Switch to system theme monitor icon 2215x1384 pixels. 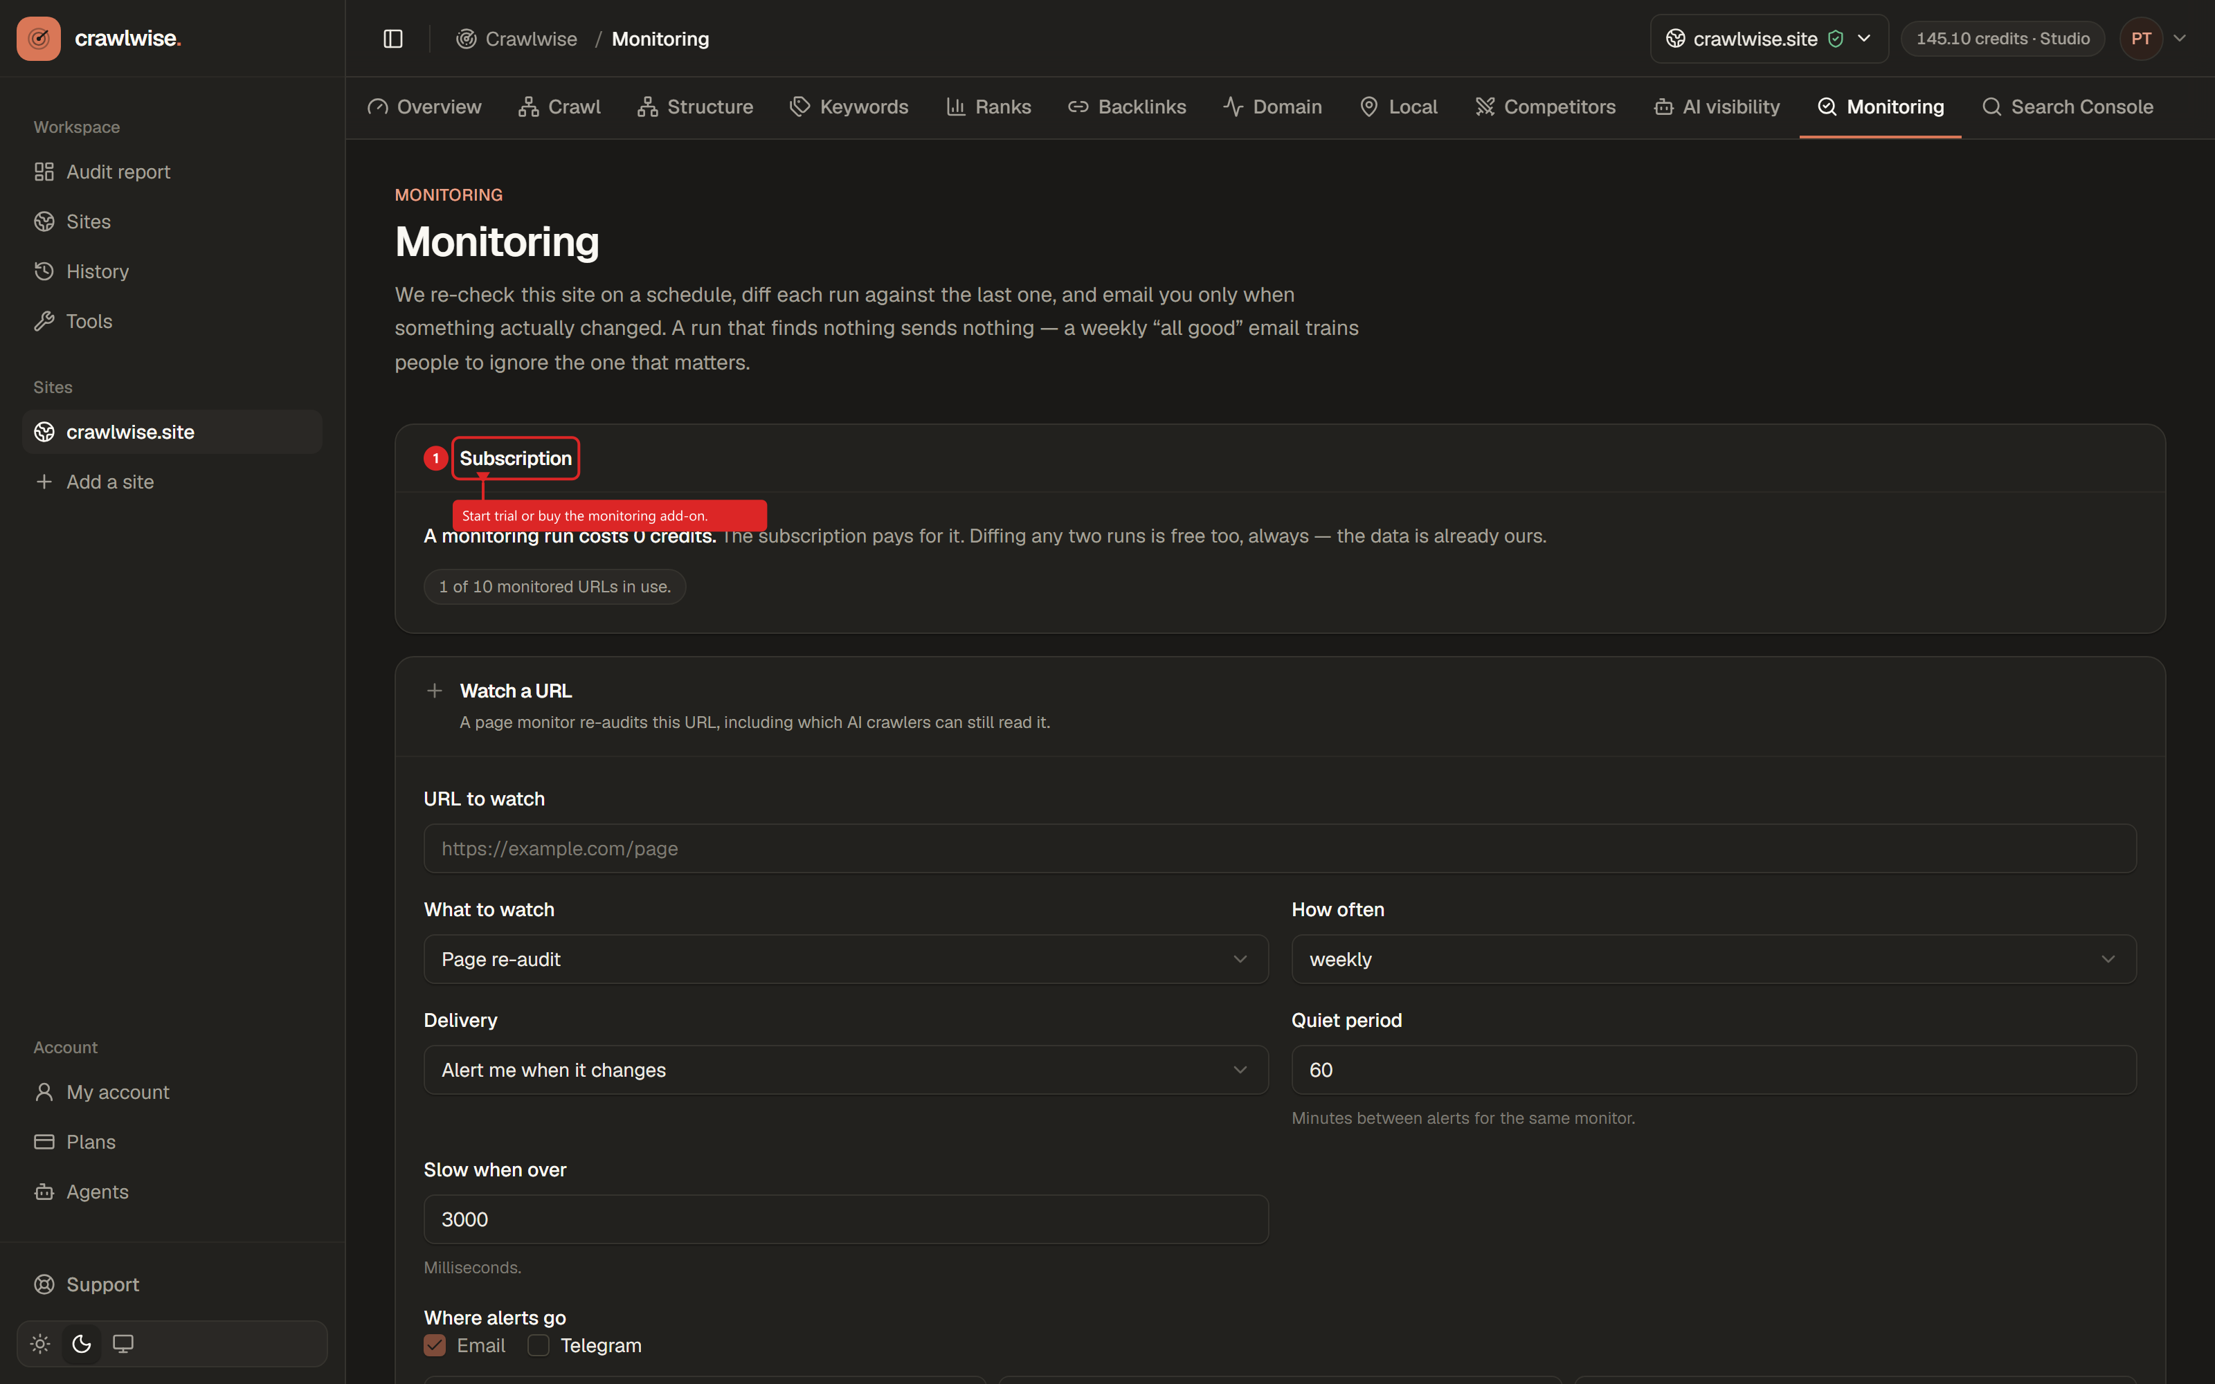point(123,1344)
